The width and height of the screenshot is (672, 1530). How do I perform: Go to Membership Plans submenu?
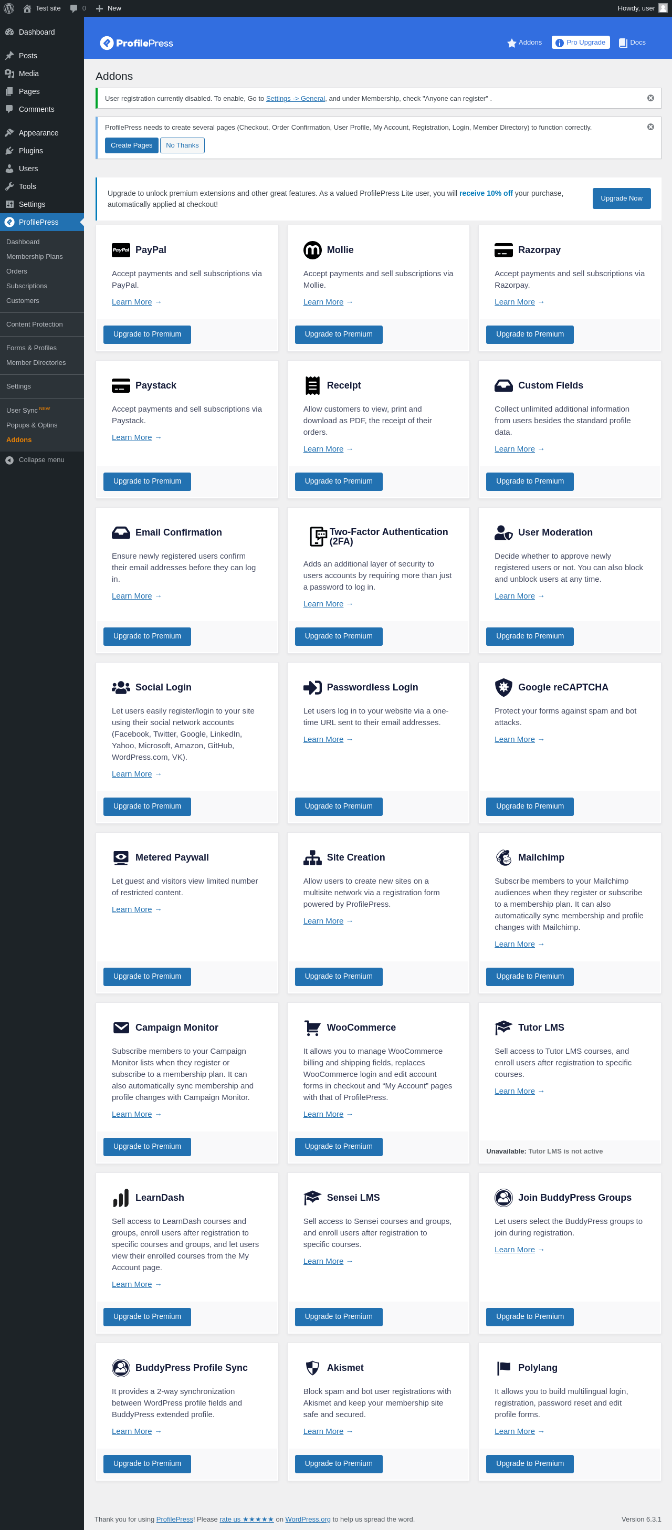(35, 257)
